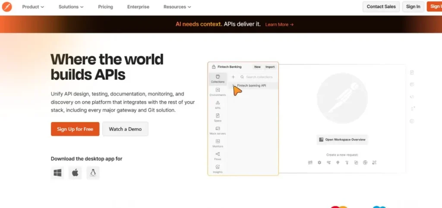Click the plus icon to add collection
Image resolution: width=442 pixels, height=208 pixels.
coord(233,77)
